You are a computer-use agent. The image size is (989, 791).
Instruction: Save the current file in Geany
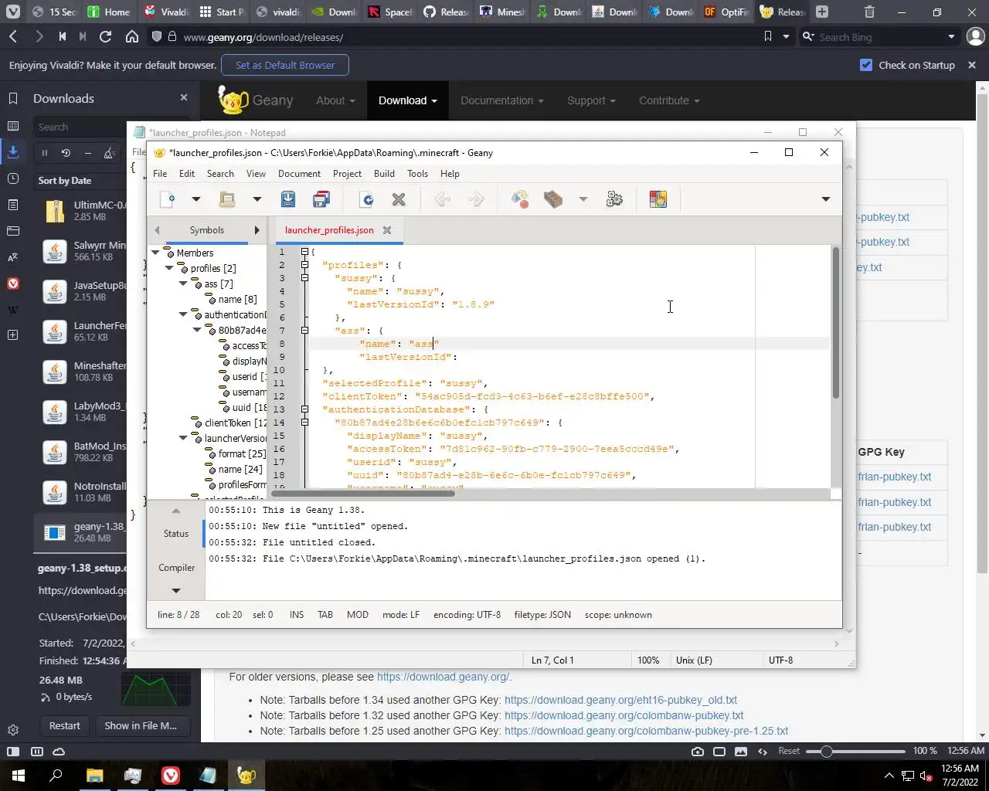tap(288, 199)
